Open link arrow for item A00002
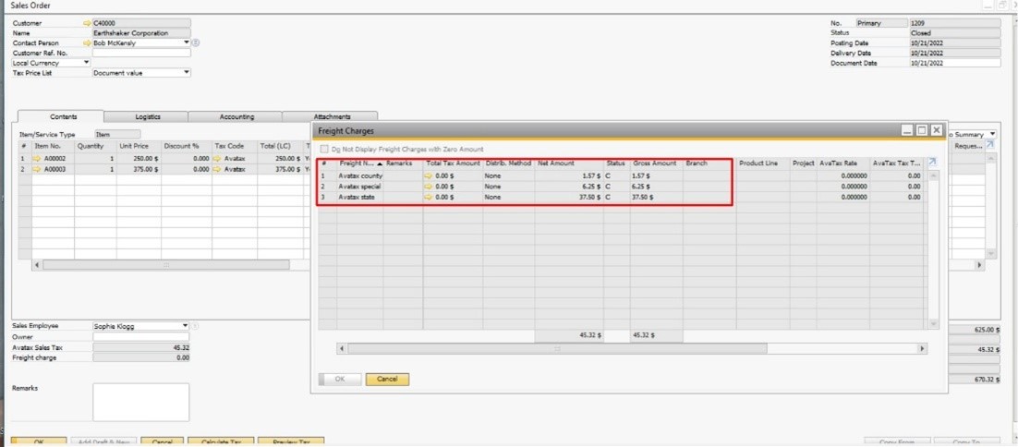1018x447 pixels. point(37,158)
